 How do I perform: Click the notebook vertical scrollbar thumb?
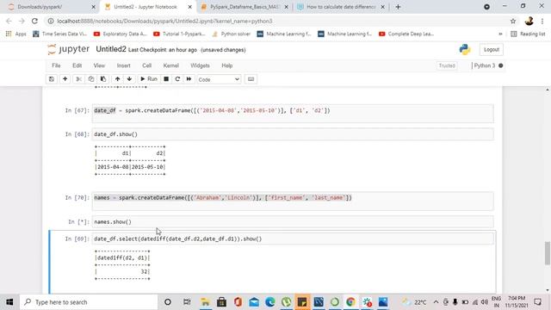tap(548, 253)
